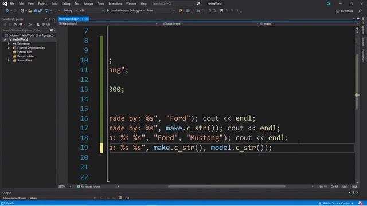Open the Debug menu
The image size is (367, 206).
tap(66, 3)
